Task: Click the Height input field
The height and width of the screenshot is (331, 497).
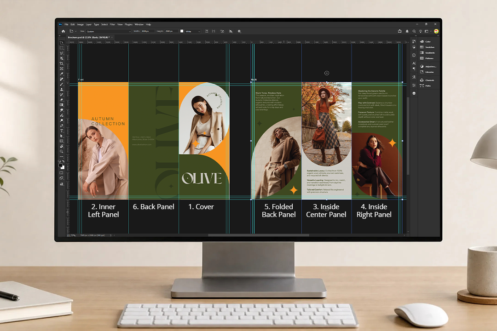Action: click(x=171, y=31)
